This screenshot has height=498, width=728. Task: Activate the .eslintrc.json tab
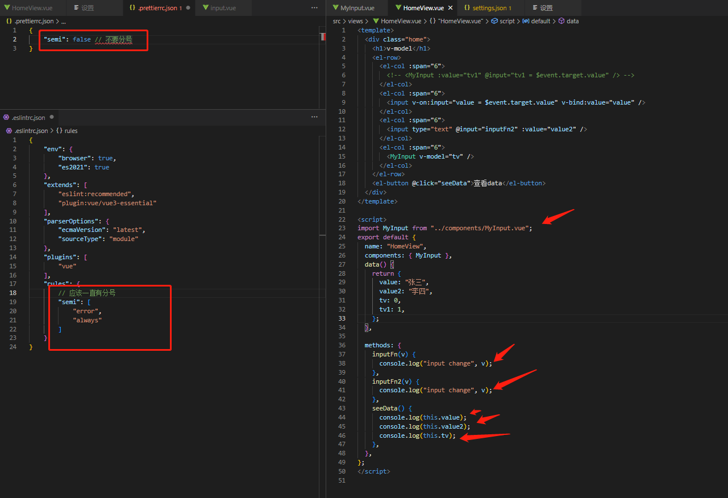click(28, 117)
